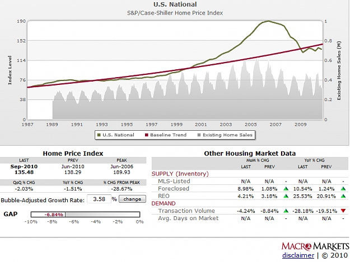Click the 138.29 previous index value
Image resolution: width=350 pixels, height=262 pixels.
(x=73, y=172)
